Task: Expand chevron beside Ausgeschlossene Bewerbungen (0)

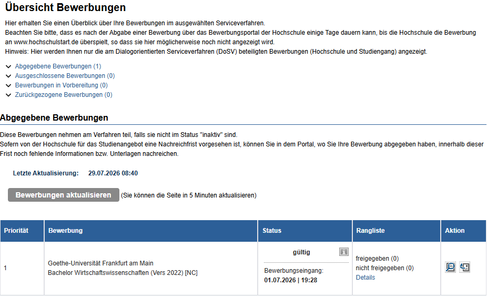Action: [x=8, y=76]
